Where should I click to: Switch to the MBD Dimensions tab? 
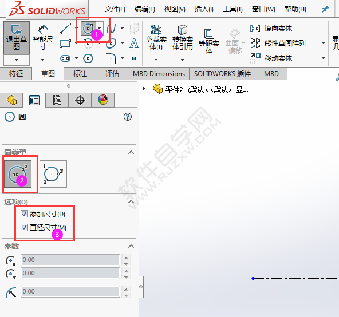click(159, 74)
